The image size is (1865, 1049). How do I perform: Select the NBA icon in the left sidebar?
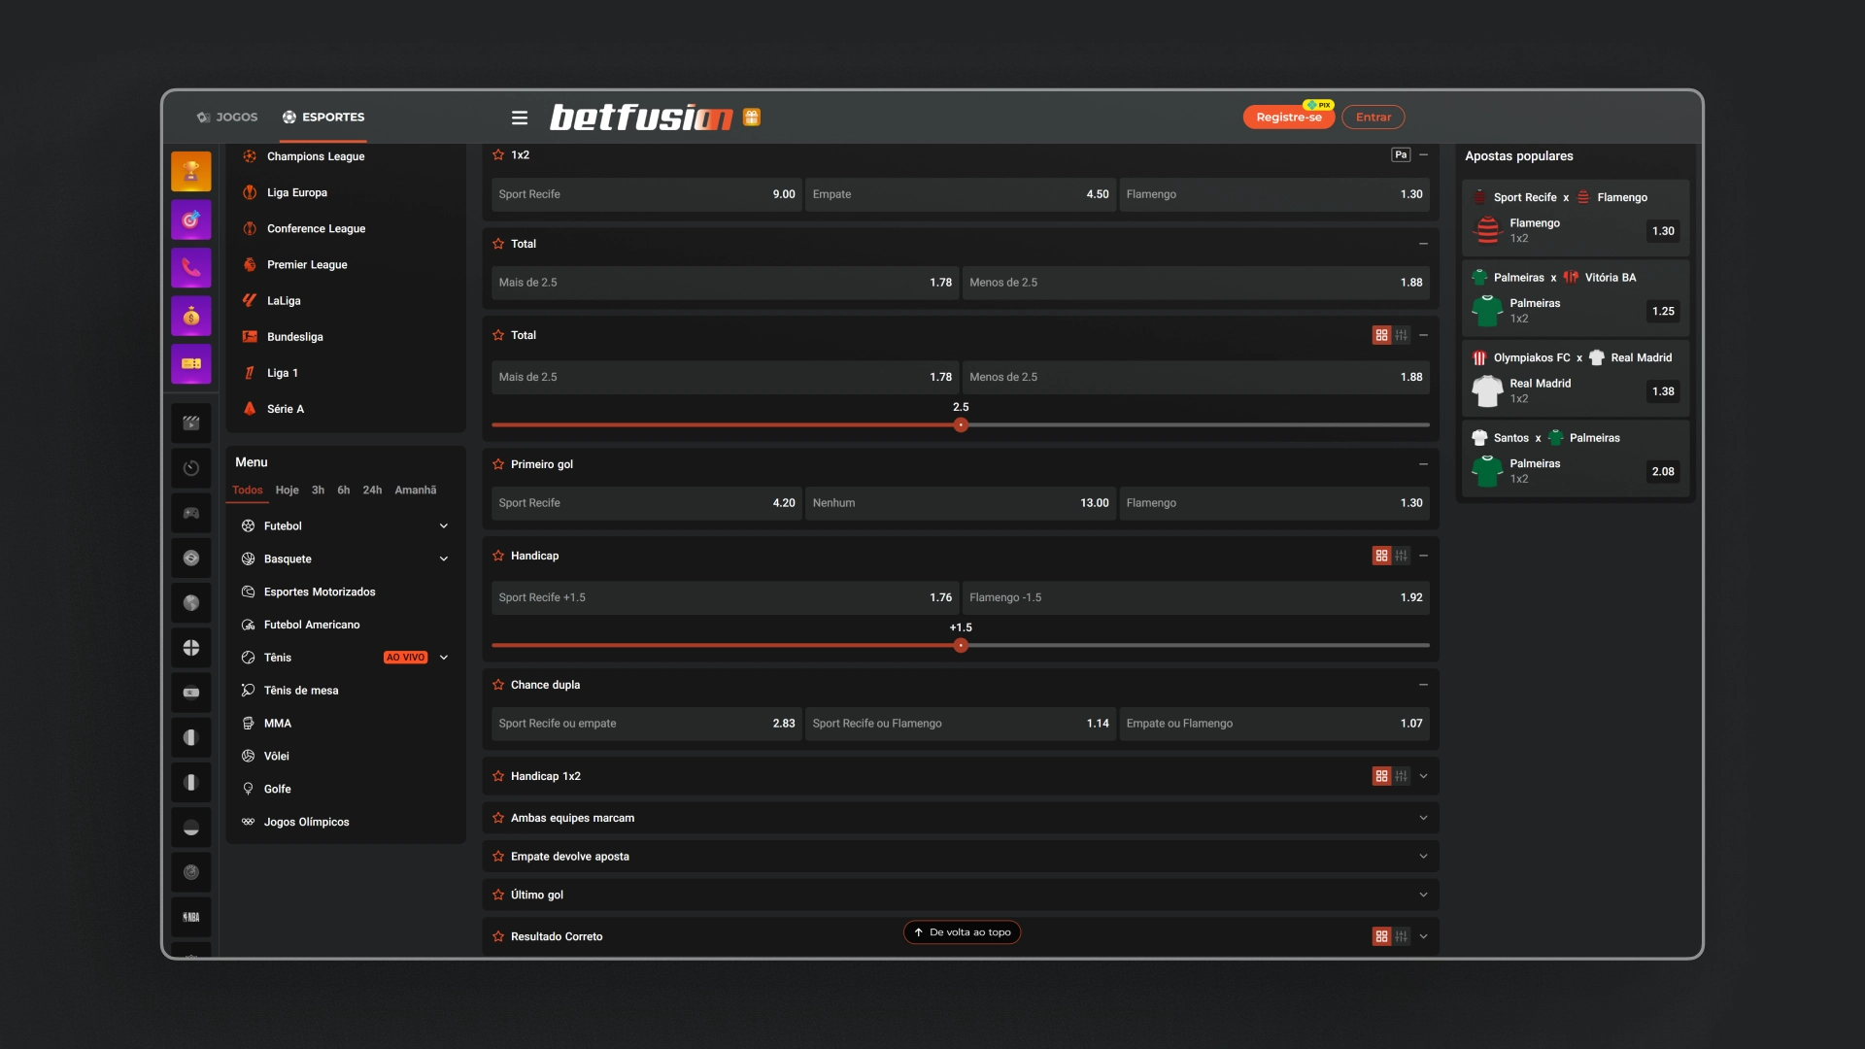coord(190,916)
